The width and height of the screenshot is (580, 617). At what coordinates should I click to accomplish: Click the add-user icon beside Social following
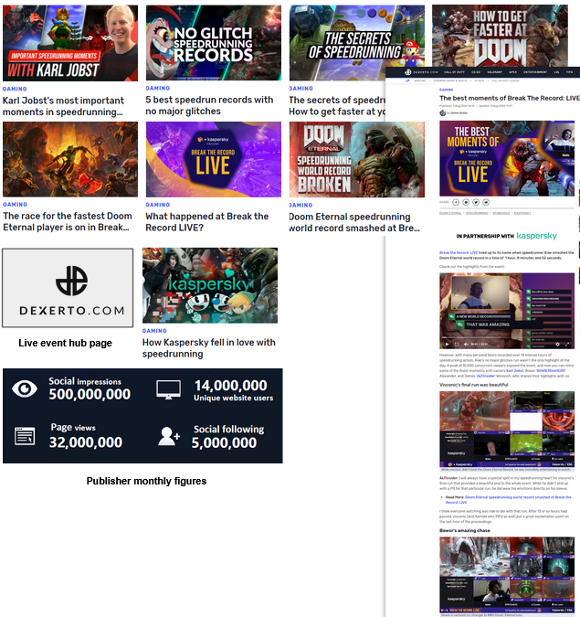tap(169, 436)
